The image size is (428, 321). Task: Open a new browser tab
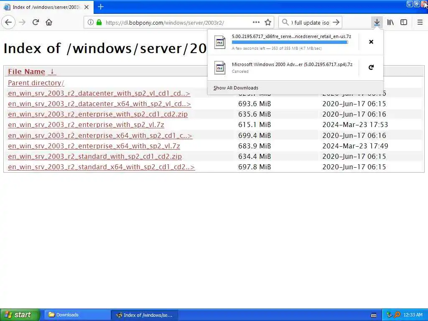[x=101, y=7]
